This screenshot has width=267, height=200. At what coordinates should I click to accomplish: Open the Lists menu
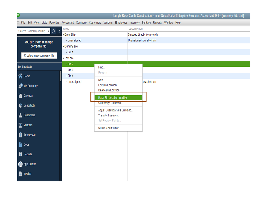click(x=44, y=23)
